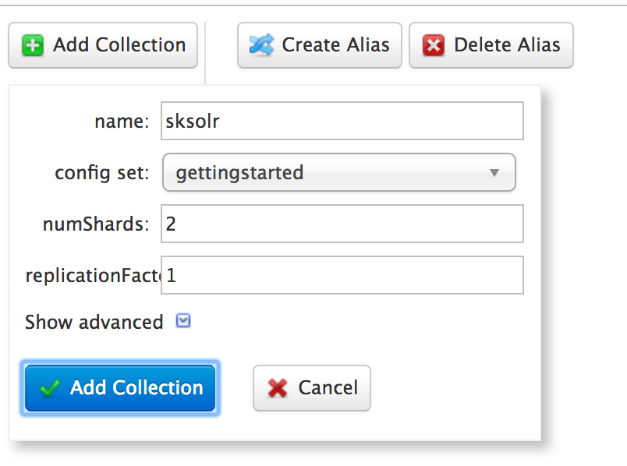Screen dimensions: 627x466
Task: Click the config set: field label
Action: coord(102,174)
